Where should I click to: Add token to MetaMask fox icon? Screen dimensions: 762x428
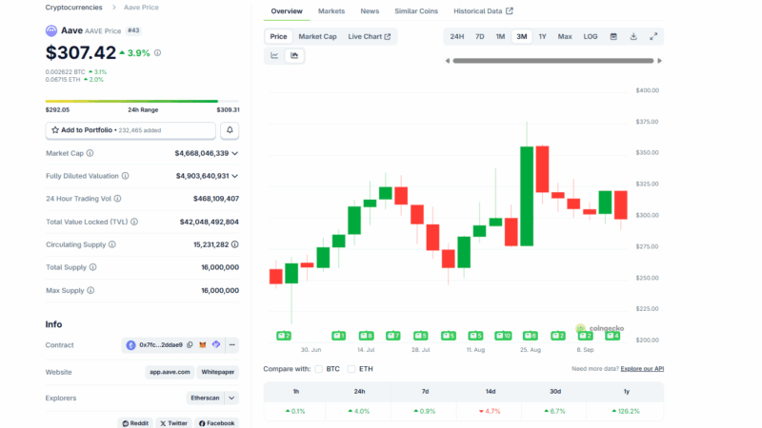point(203,344)
